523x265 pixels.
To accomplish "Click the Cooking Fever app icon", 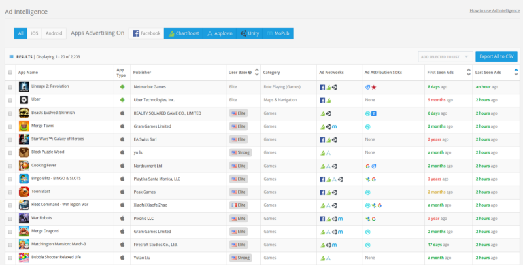I will pyautogui.click(x=24, y=166).
